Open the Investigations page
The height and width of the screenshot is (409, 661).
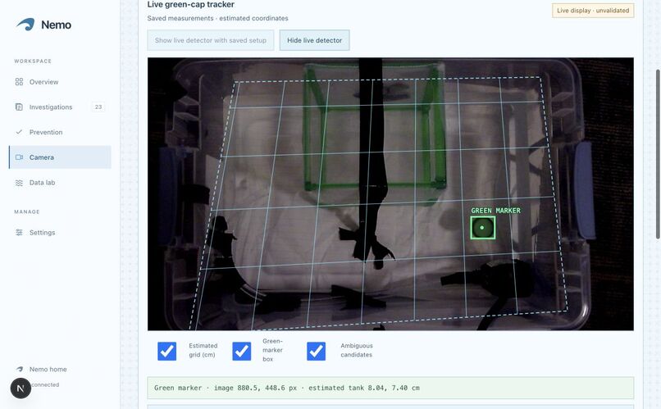[x=60, y=107]
